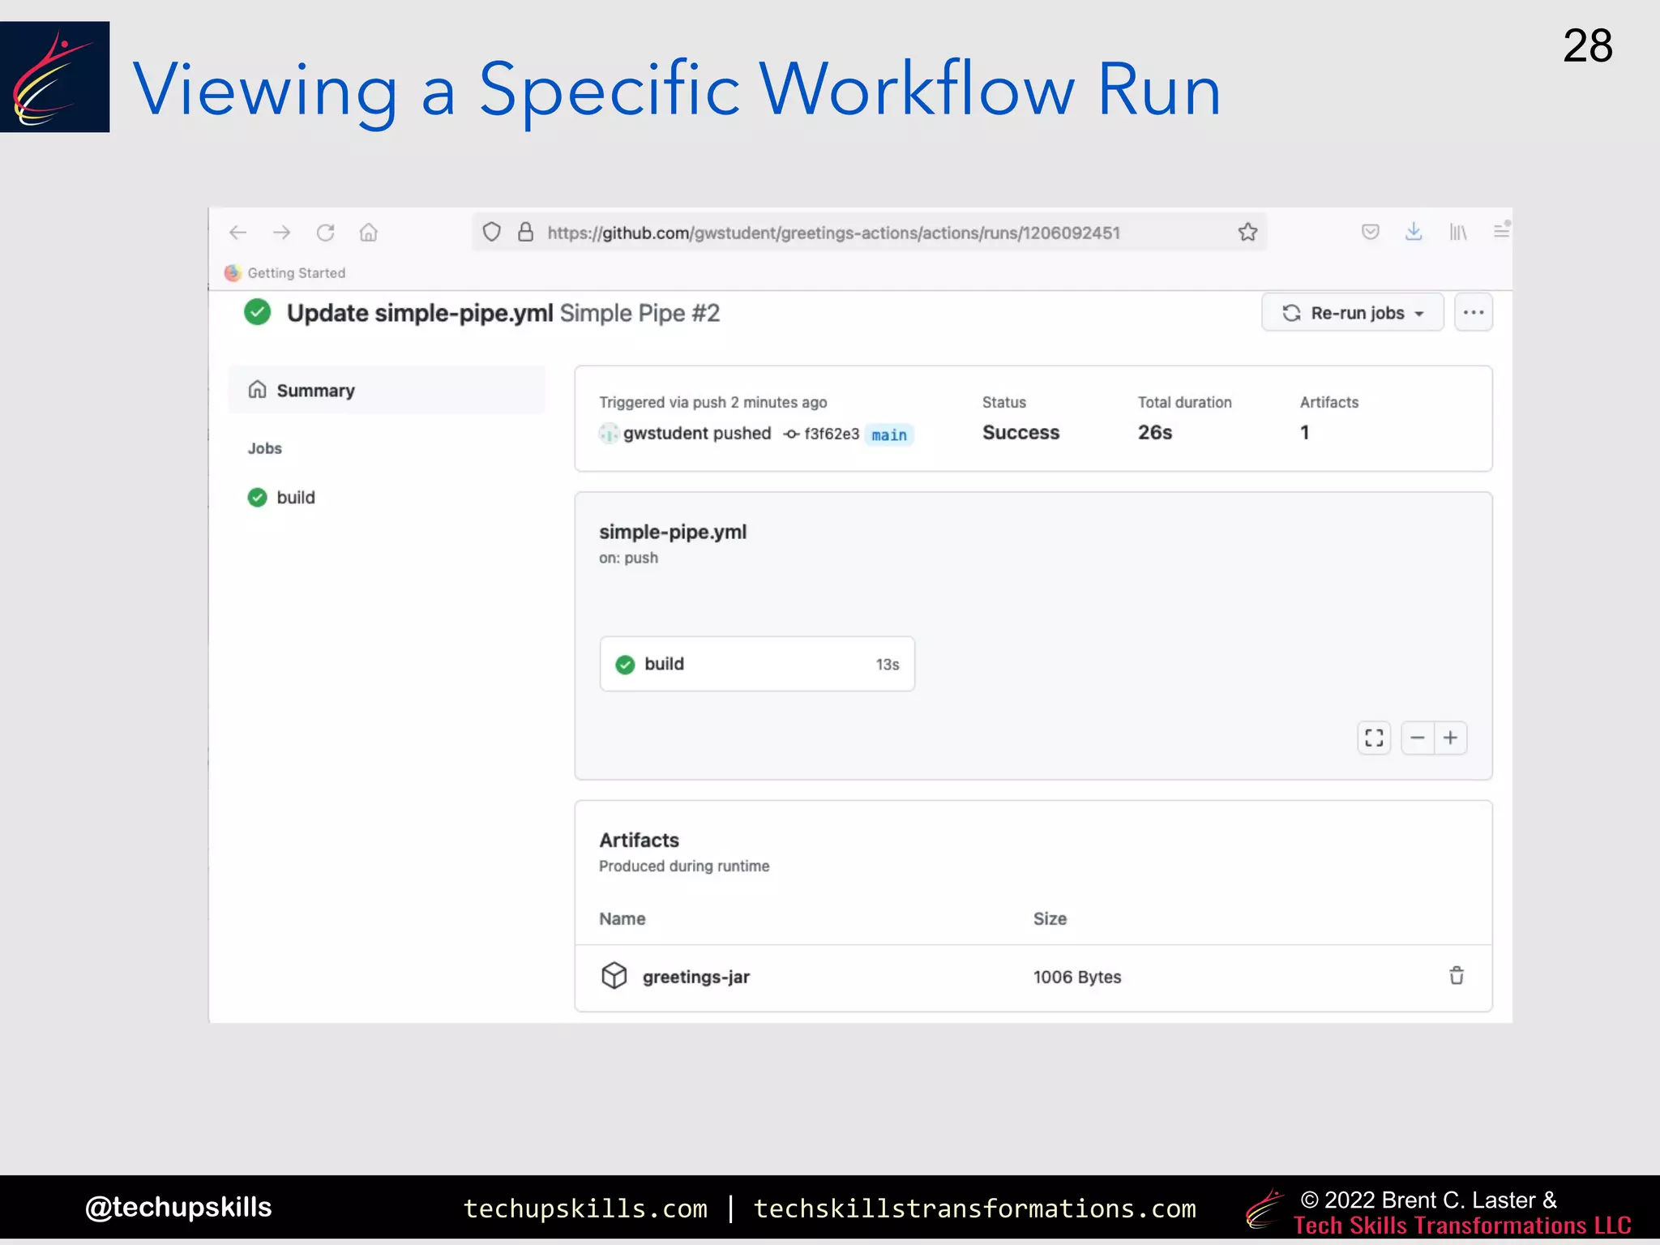Reload the page with refresh icon
The image size is (1660, 1245).
tap(325, 233)
